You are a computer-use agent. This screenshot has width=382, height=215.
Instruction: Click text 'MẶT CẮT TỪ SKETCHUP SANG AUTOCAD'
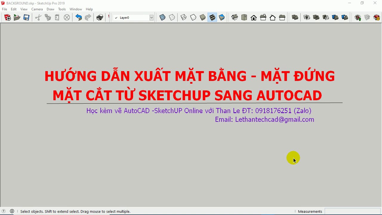click(x=187, y=96)
